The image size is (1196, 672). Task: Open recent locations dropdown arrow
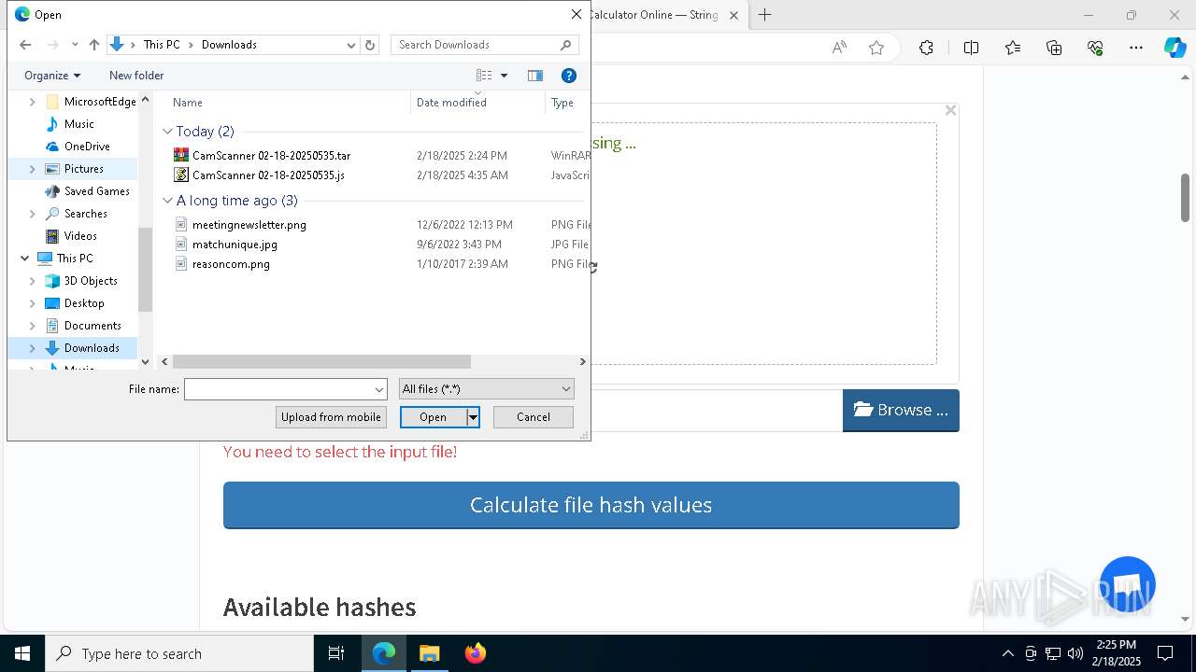click(x=73, y=45)
